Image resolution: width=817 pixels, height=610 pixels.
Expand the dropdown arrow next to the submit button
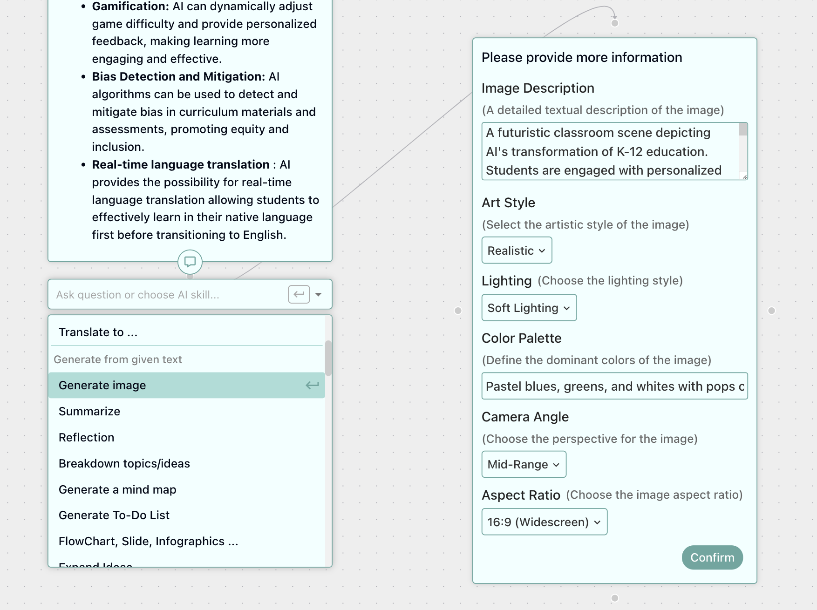(x=318, y=294)
